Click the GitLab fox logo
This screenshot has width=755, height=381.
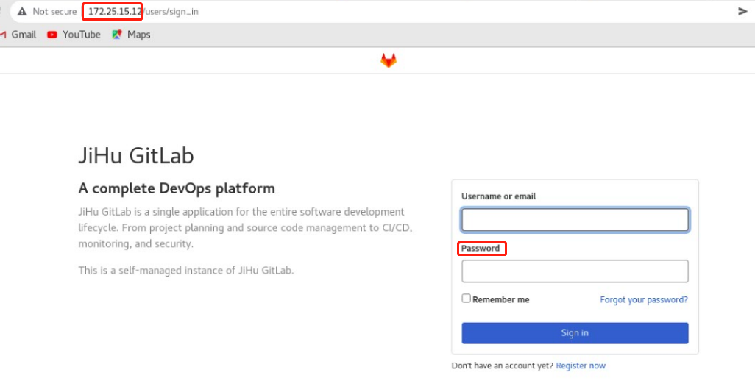pyautogui.click(x=389, y=60)
